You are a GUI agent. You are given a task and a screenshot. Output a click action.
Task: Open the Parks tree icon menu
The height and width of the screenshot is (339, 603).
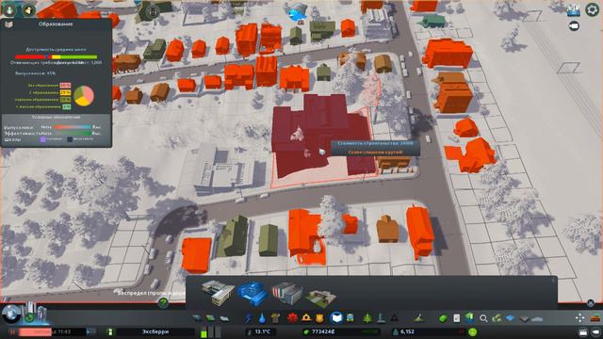tap(367, 318)
